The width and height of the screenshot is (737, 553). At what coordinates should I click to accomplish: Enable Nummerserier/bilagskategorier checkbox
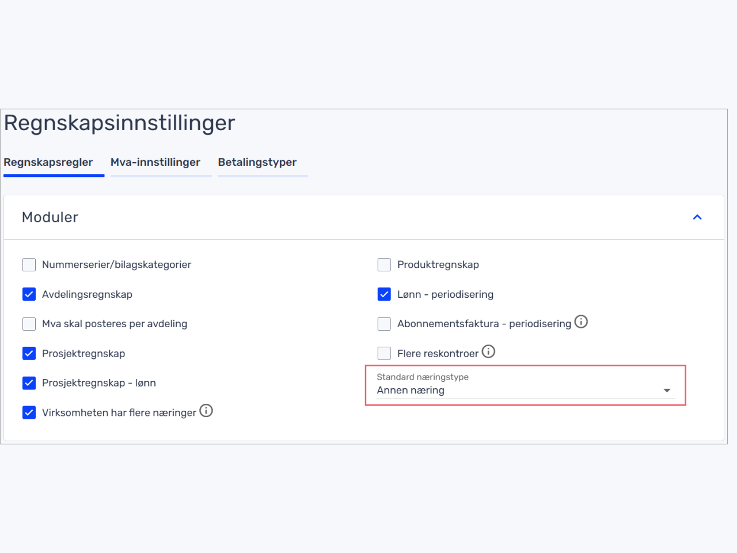tap(29, 265)
